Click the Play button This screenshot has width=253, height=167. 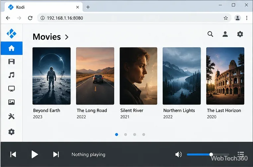pos(35,154)
